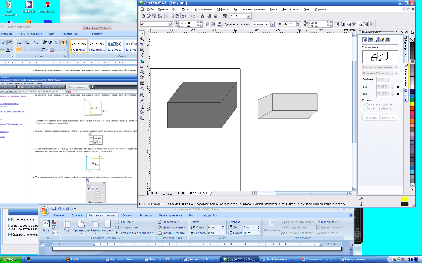
Task: Click the 'Применить' button in docker
Action: click(389, 118)
